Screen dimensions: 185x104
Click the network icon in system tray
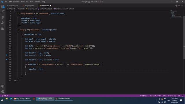tap(162, 102)
